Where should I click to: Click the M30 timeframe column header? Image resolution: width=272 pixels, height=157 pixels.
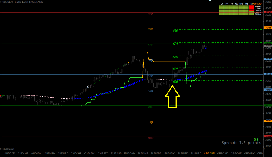(x=236, y=4)
